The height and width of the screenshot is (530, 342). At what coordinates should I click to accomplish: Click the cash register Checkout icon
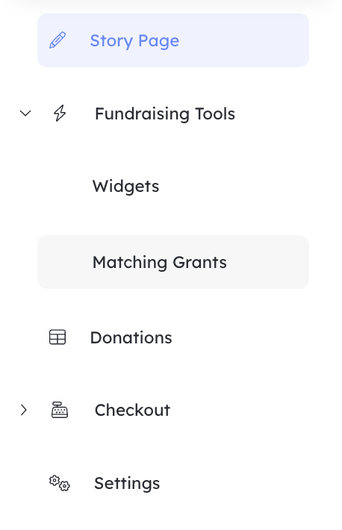[x=60, y=410]
